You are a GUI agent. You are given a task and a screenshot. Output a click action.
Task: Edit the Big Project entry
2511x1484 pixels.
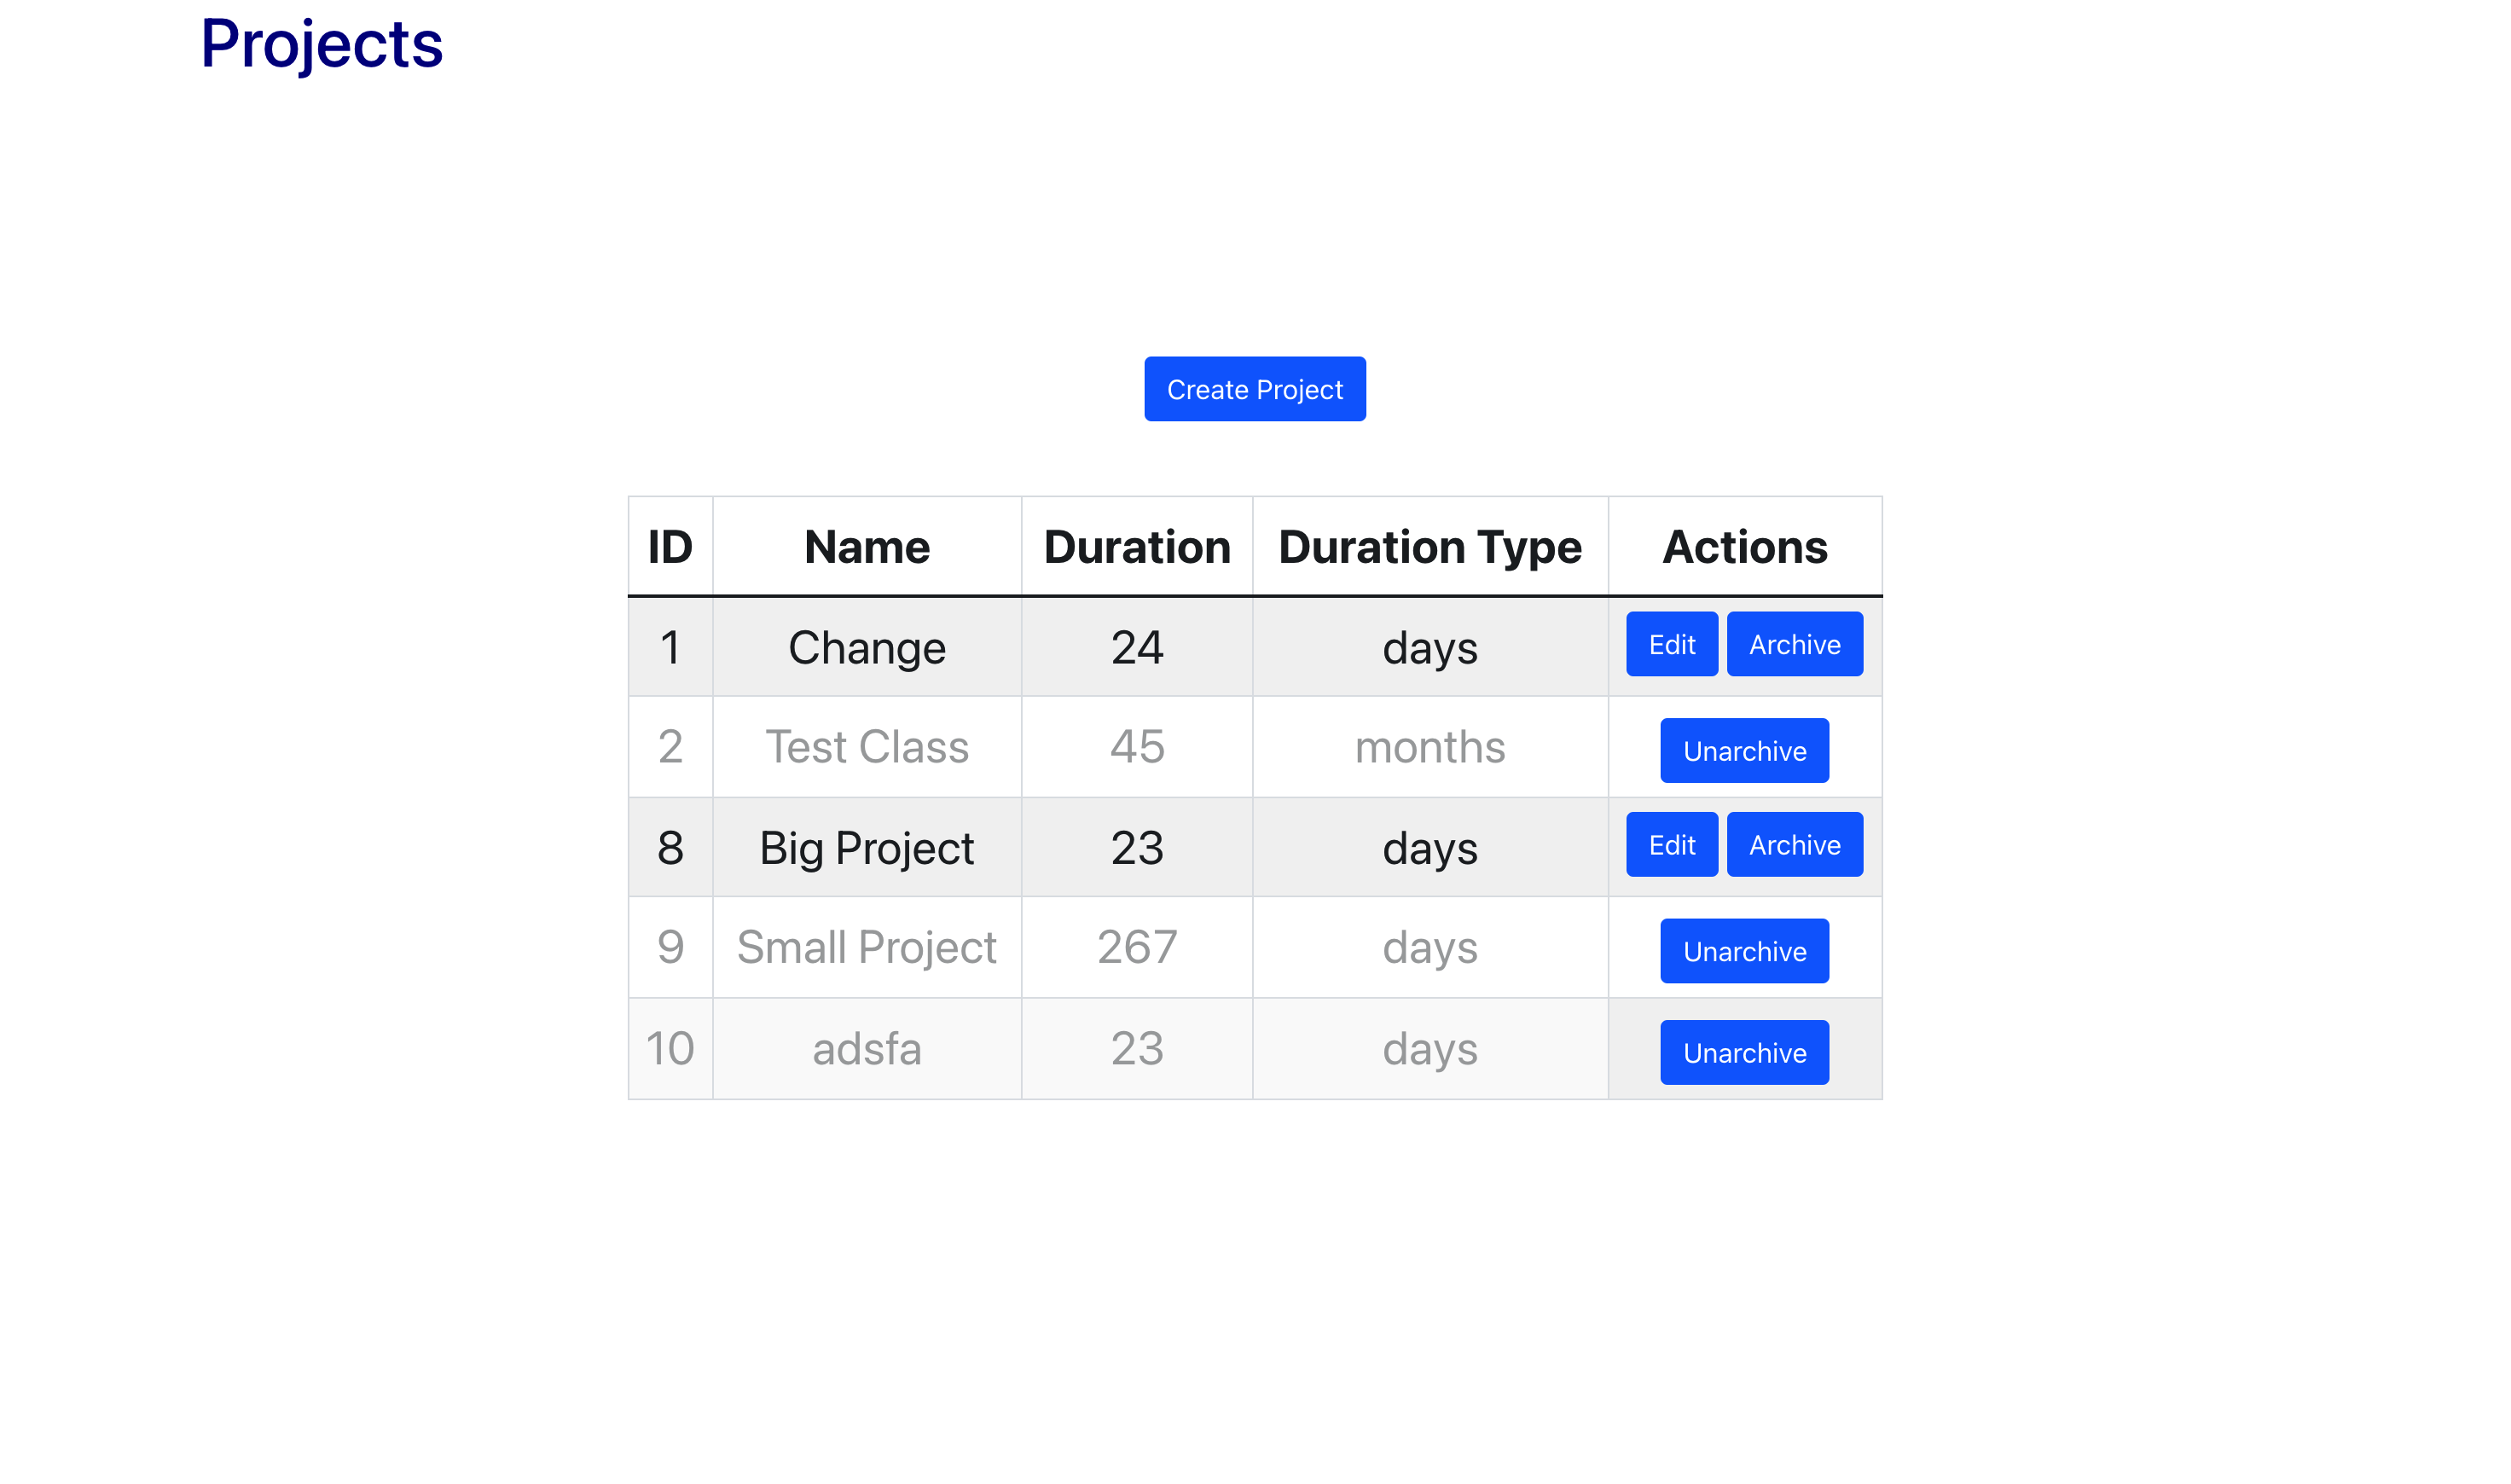(1671, 845)
